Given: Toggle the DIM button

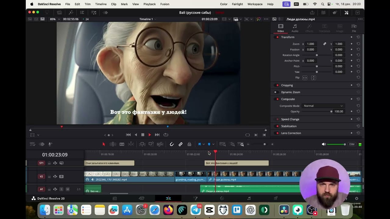Looking at the screenshot, I should point(352,144).
